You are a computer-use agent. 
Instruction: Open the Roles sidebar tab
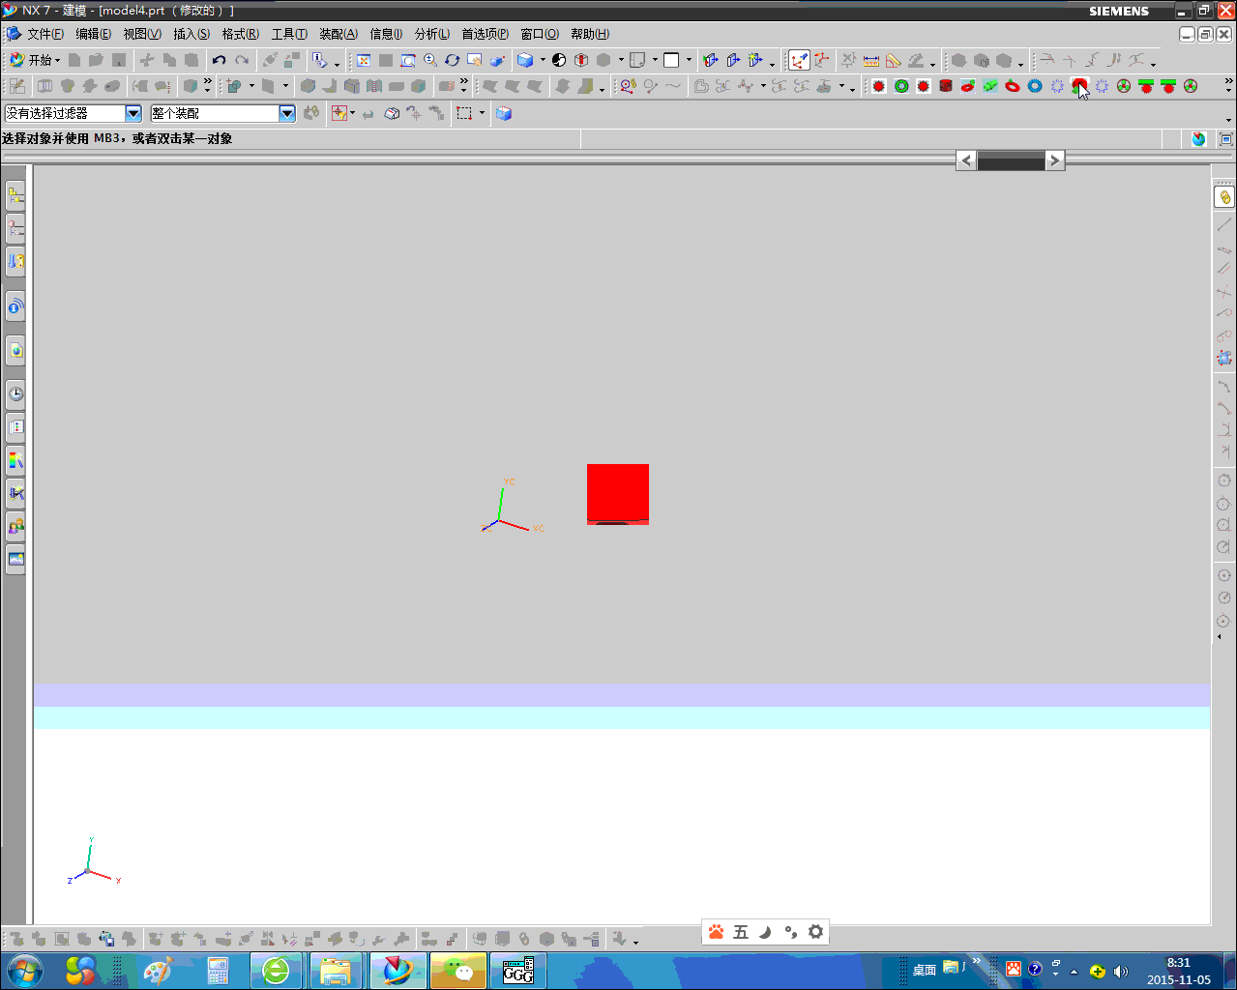15,526
